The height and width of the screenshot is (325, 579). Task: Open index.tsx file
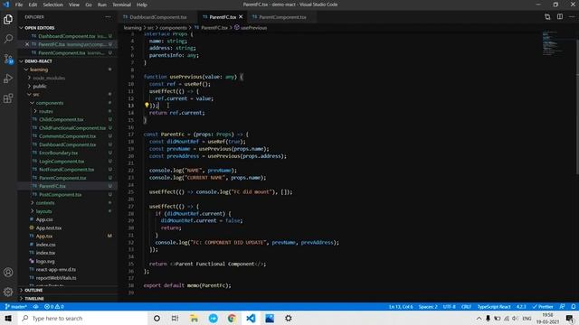(x=45, y=253)
